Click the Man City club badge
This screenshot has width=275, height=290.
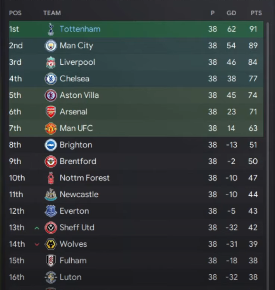51,46
